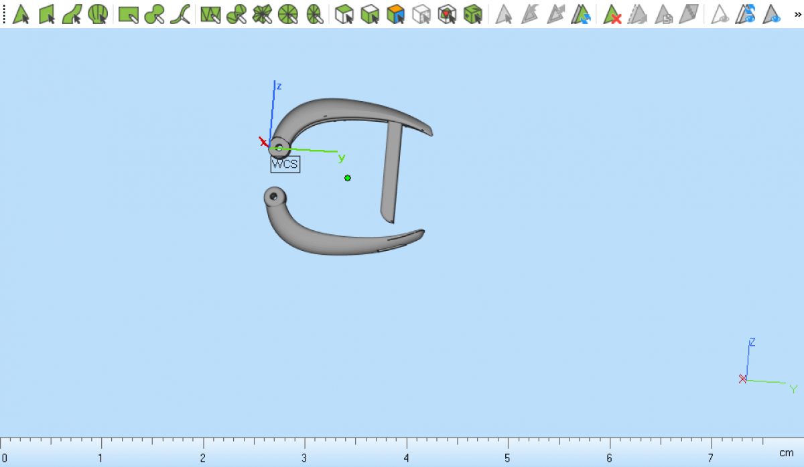The height and width of the screenshot is (467, 804).
Task: Select the green plane marking tool
Action: tap(47, 14)
